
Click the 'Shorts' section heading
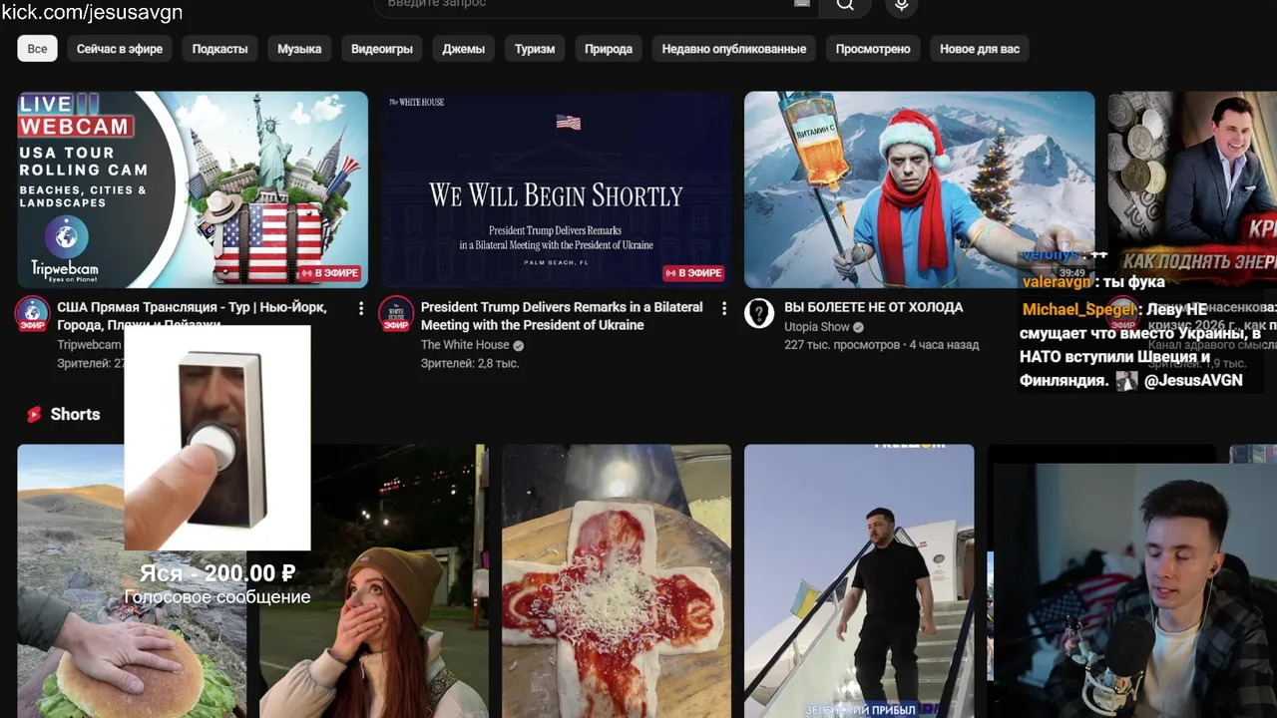click(x=76, y=414)
